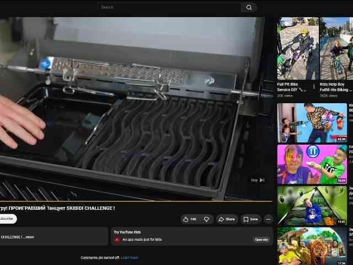Image resolution: width=353 pixels, height=265 pixels.
Task: Click the Subscribe button
Action: (x=8, y=219)
